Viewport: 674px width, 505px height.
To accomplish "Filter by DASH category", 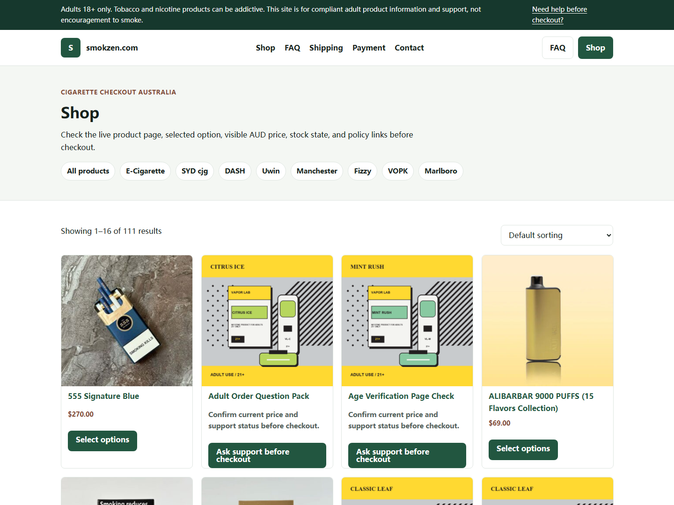I will click(235, 171).
